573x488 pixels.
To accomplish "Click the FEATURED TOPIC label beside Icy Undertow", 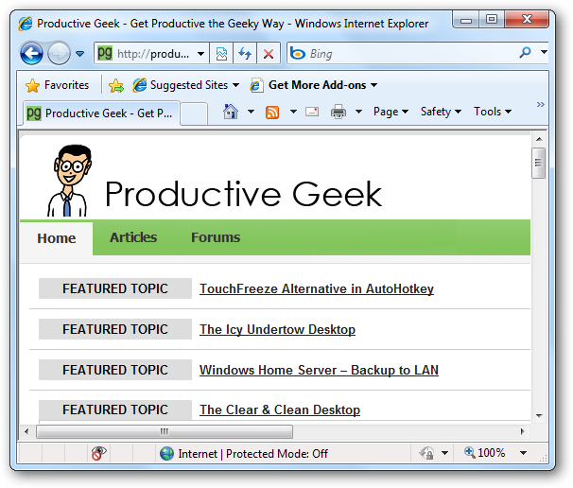I will (115, 329).
